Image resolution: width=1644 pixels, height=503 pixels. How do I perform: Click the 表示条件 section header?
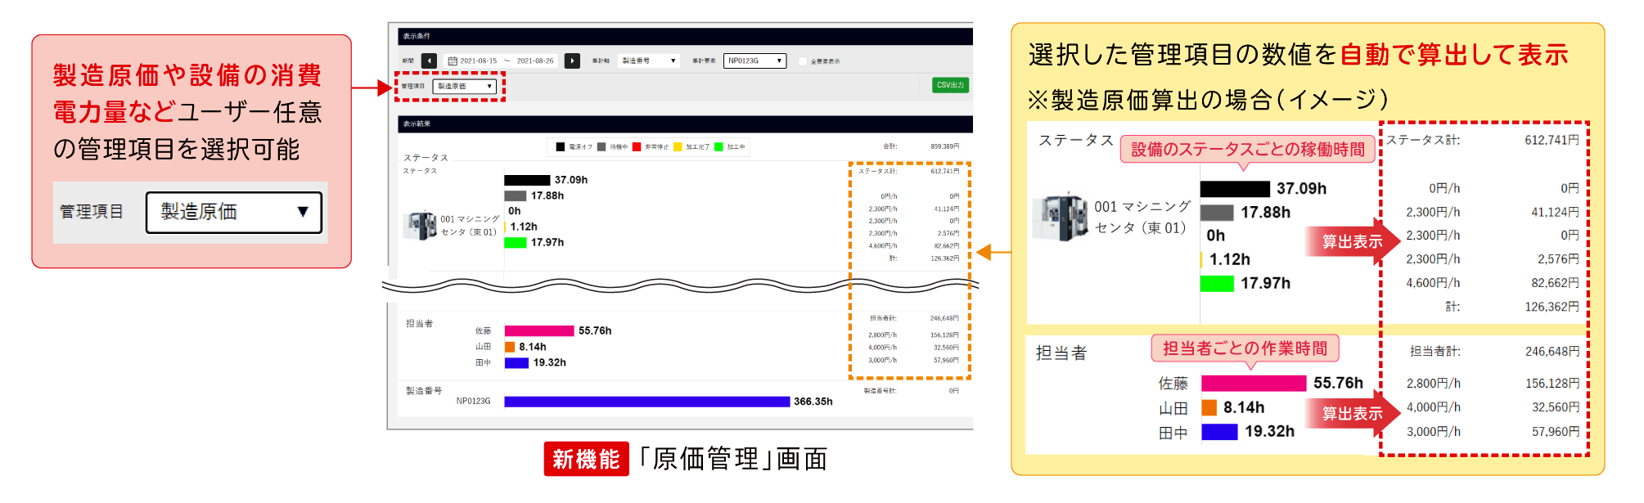417,36
